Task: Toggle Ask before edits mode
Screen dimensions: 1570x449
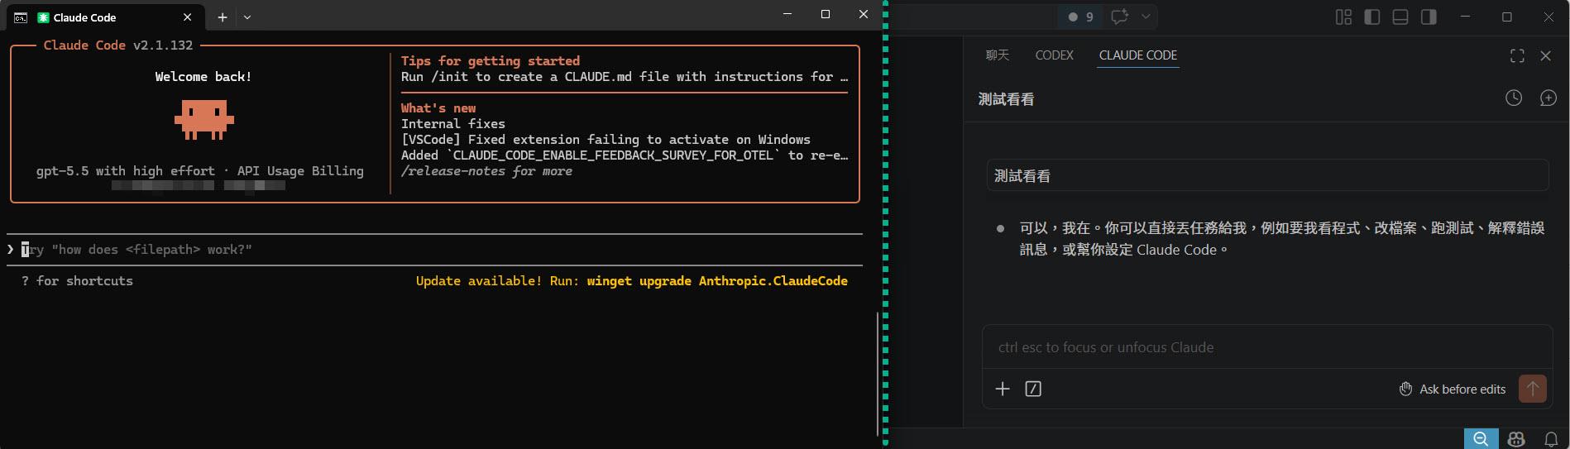Action: [1453, 389]
